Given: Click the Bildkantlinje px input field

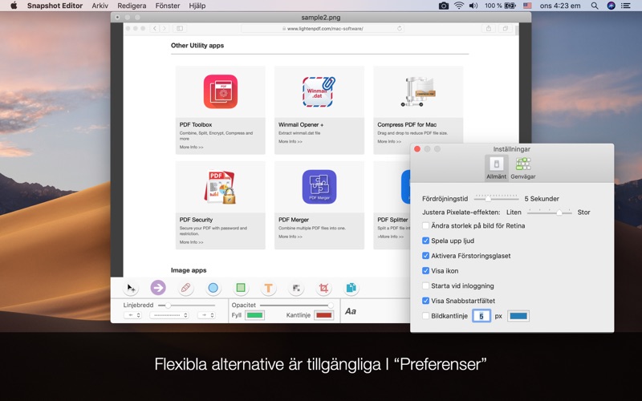Looking at the screenshot, I should pos(481,316).
